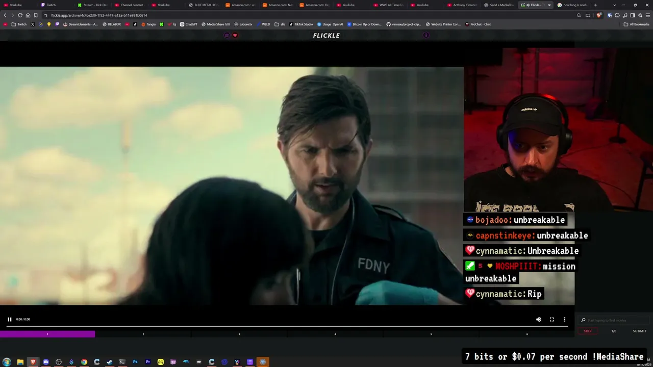Select clip segment 2 on the timeline
The image size is (653, 367).
[143, 334]
